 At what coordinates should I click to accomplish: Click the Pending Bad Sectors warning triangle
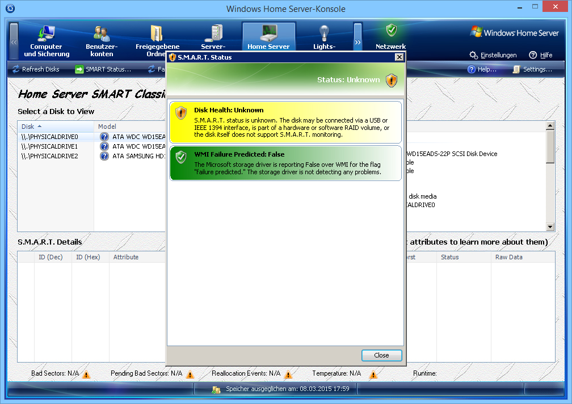click(x=190, y=374)
